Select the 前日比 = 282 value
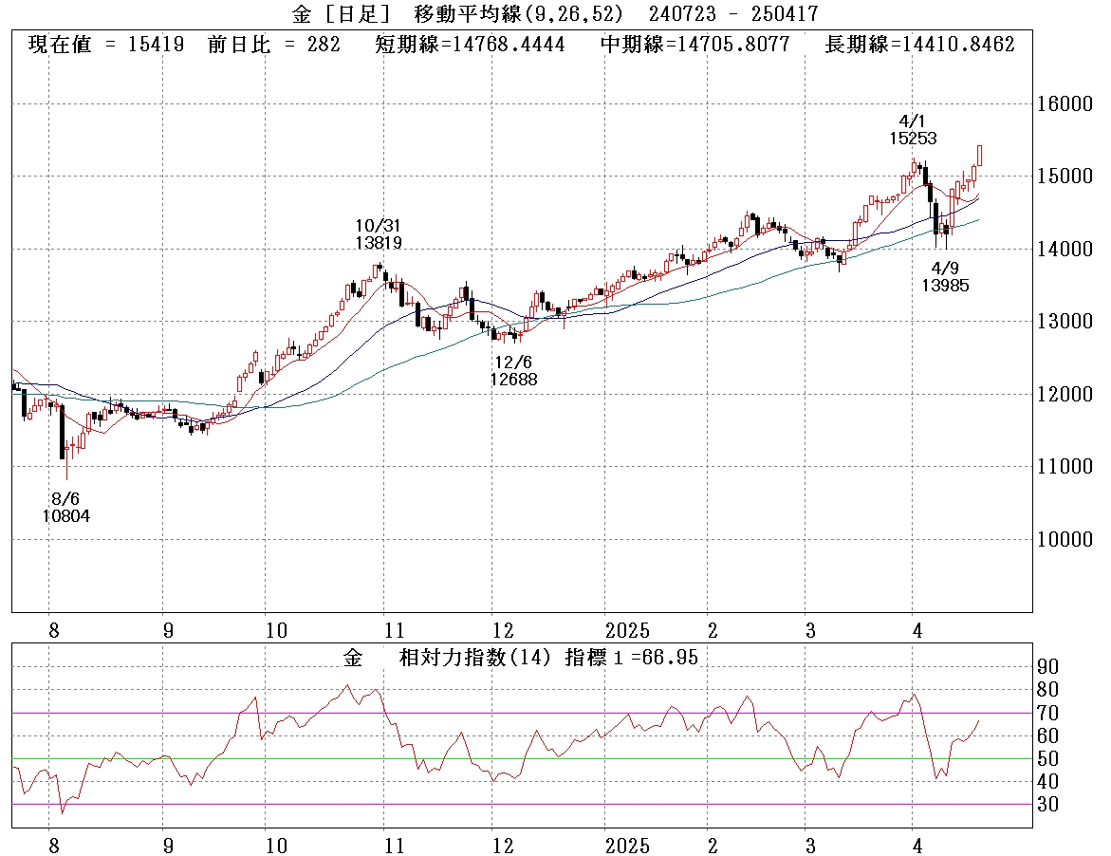 (273, 45)
